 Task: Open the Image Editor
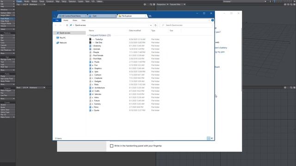tap(7, 15)
